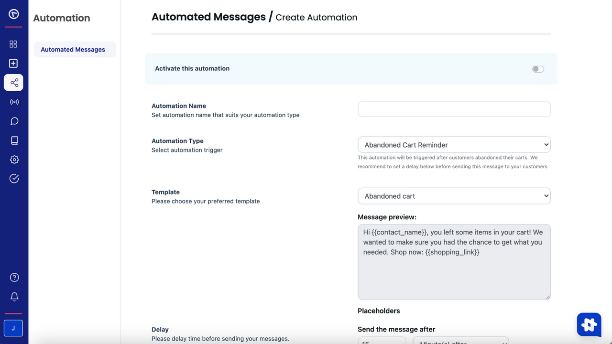The image size is (612, 344).
Task: View notifications via the bell icon
Action: [x=13, y=296]
